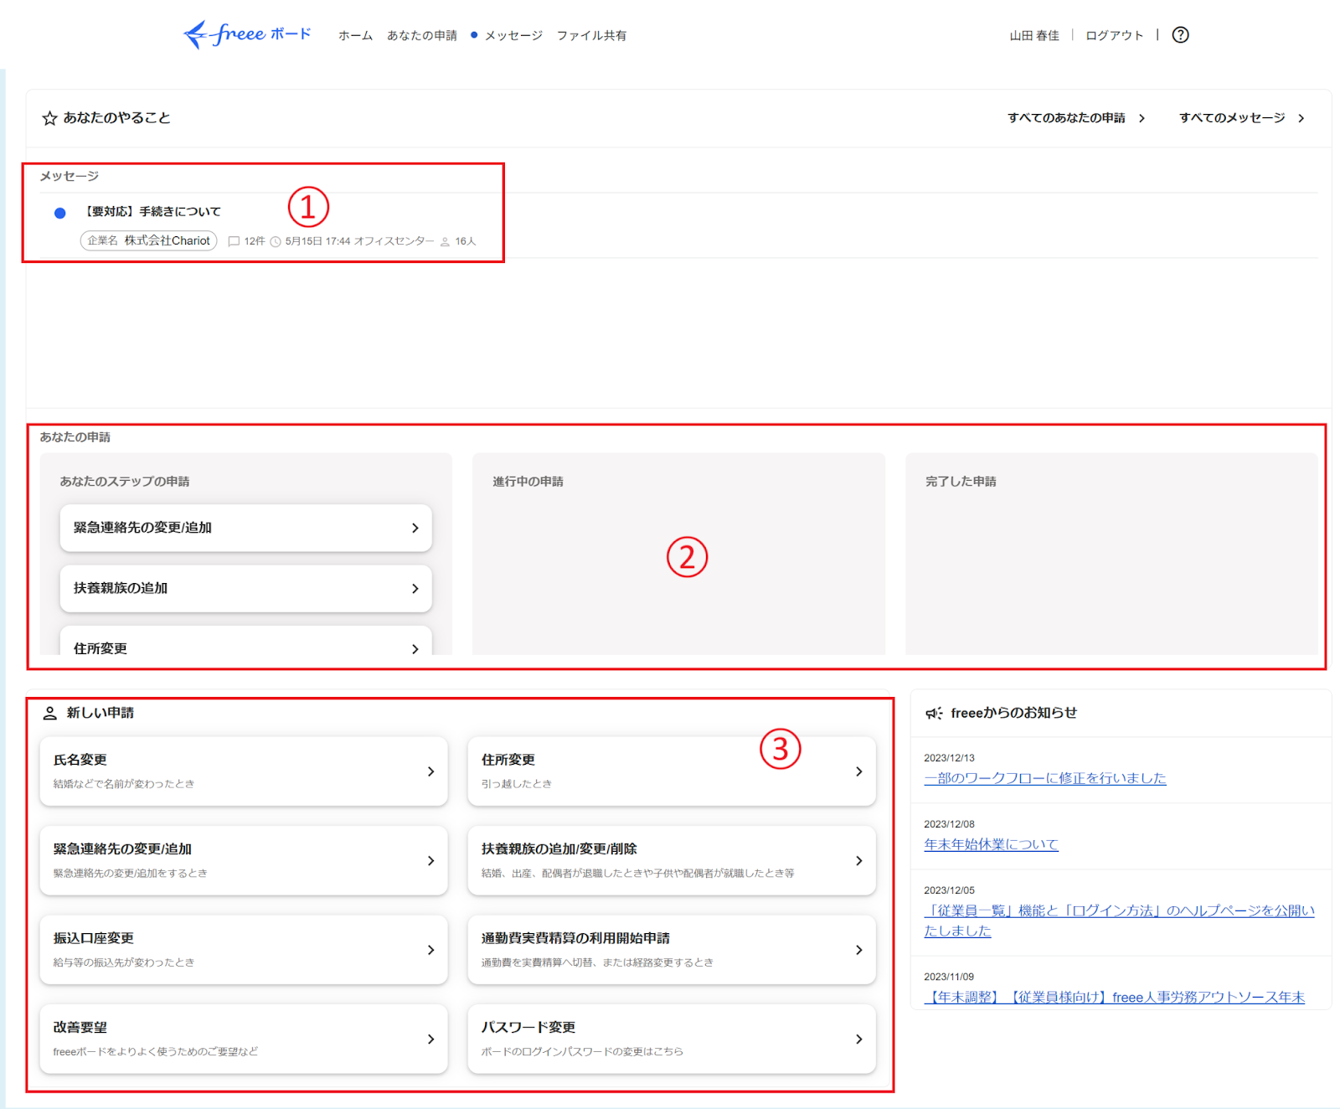This screenshot has height=1109, width=1340.
Task: Open the help question mark icon
Action: click(1180, 34)
